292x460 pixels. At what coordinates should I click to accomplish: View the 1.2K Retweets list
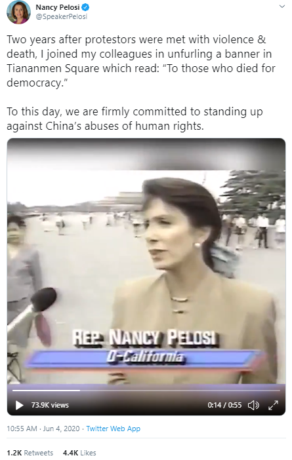30,453
